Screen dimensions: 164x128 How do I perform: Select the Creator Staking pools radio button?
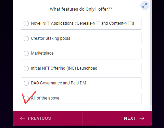click(x=26, y=38)
